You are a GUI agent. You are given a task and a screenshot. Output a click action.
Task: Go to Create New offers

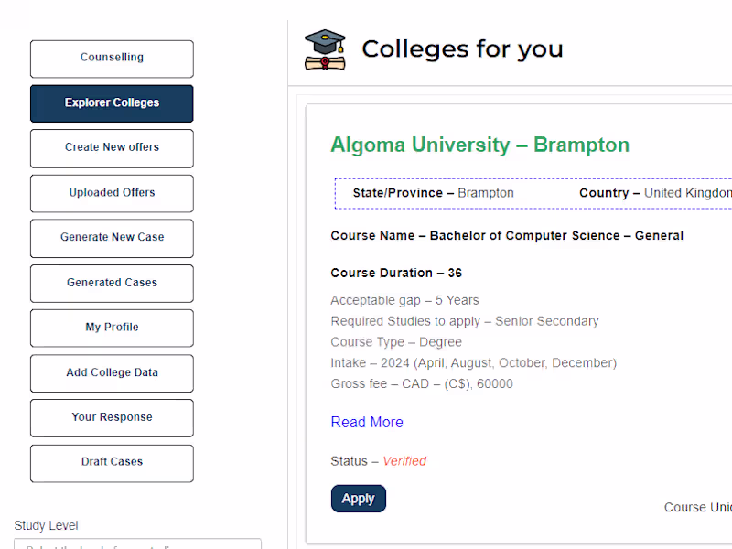point(112,148)
